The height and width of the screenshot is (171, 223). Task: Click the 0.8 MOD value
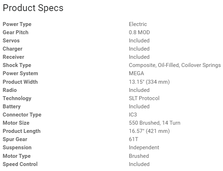pyautogui.click(x=139, y=32)
